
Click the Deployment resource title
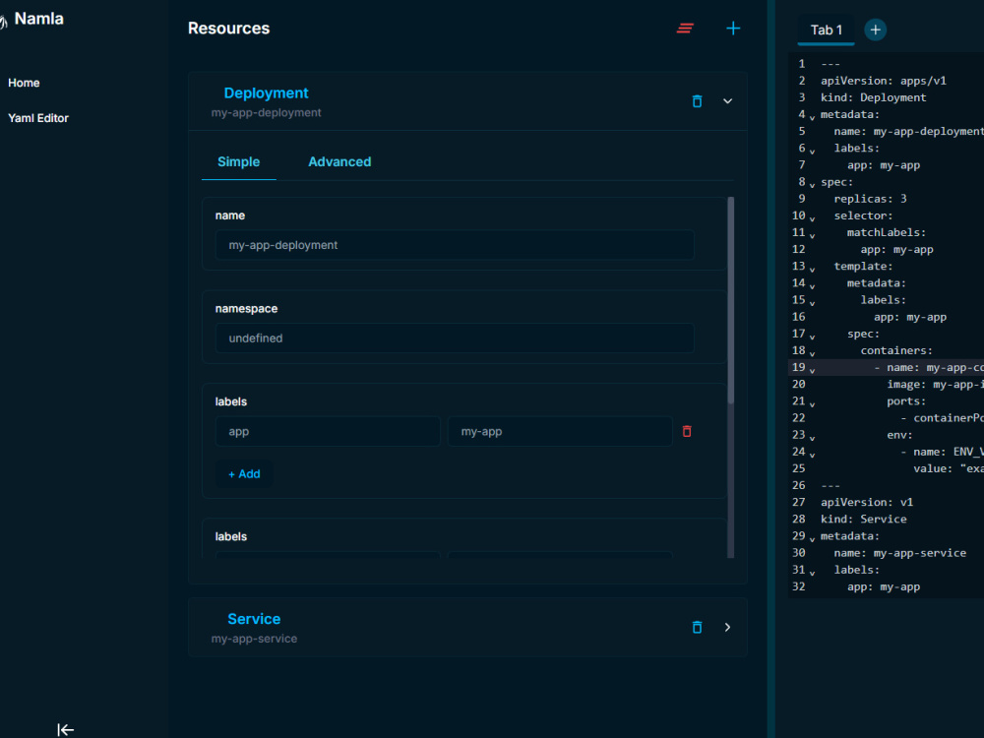pyautogui.click(x=266, y=92)
